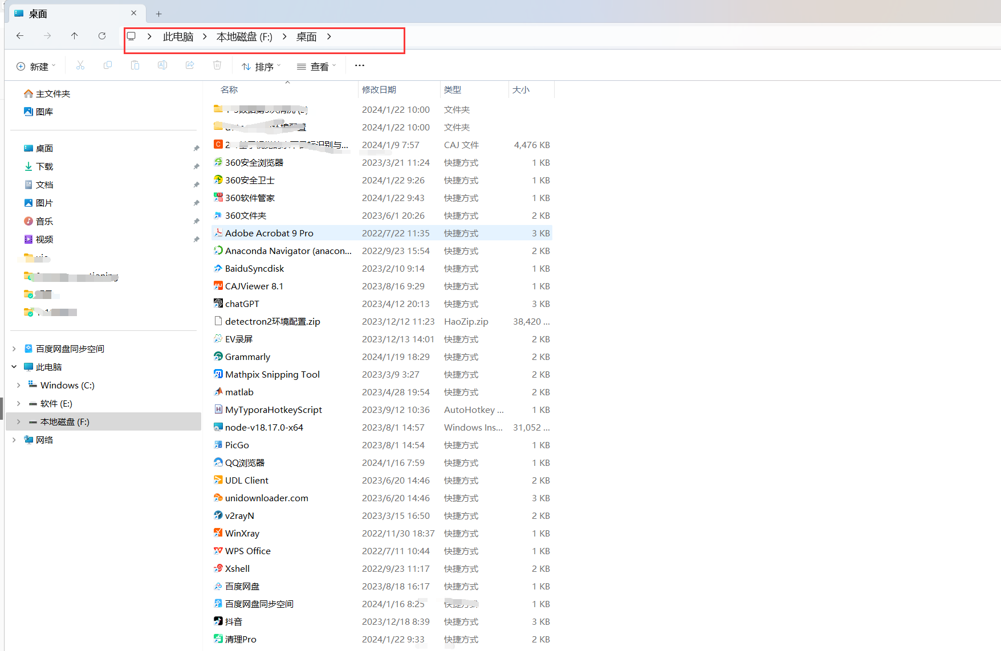The height and width of the screenshot is (651, 1001).
Task: Close the 桌面 tab
Action: tap(133, 13)
